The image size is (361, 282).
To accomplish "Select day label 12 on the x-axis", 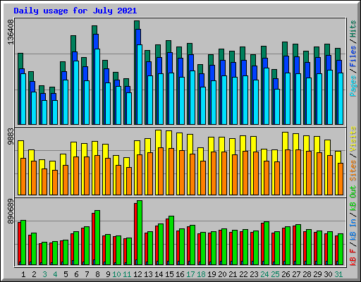I will [137, 274].
